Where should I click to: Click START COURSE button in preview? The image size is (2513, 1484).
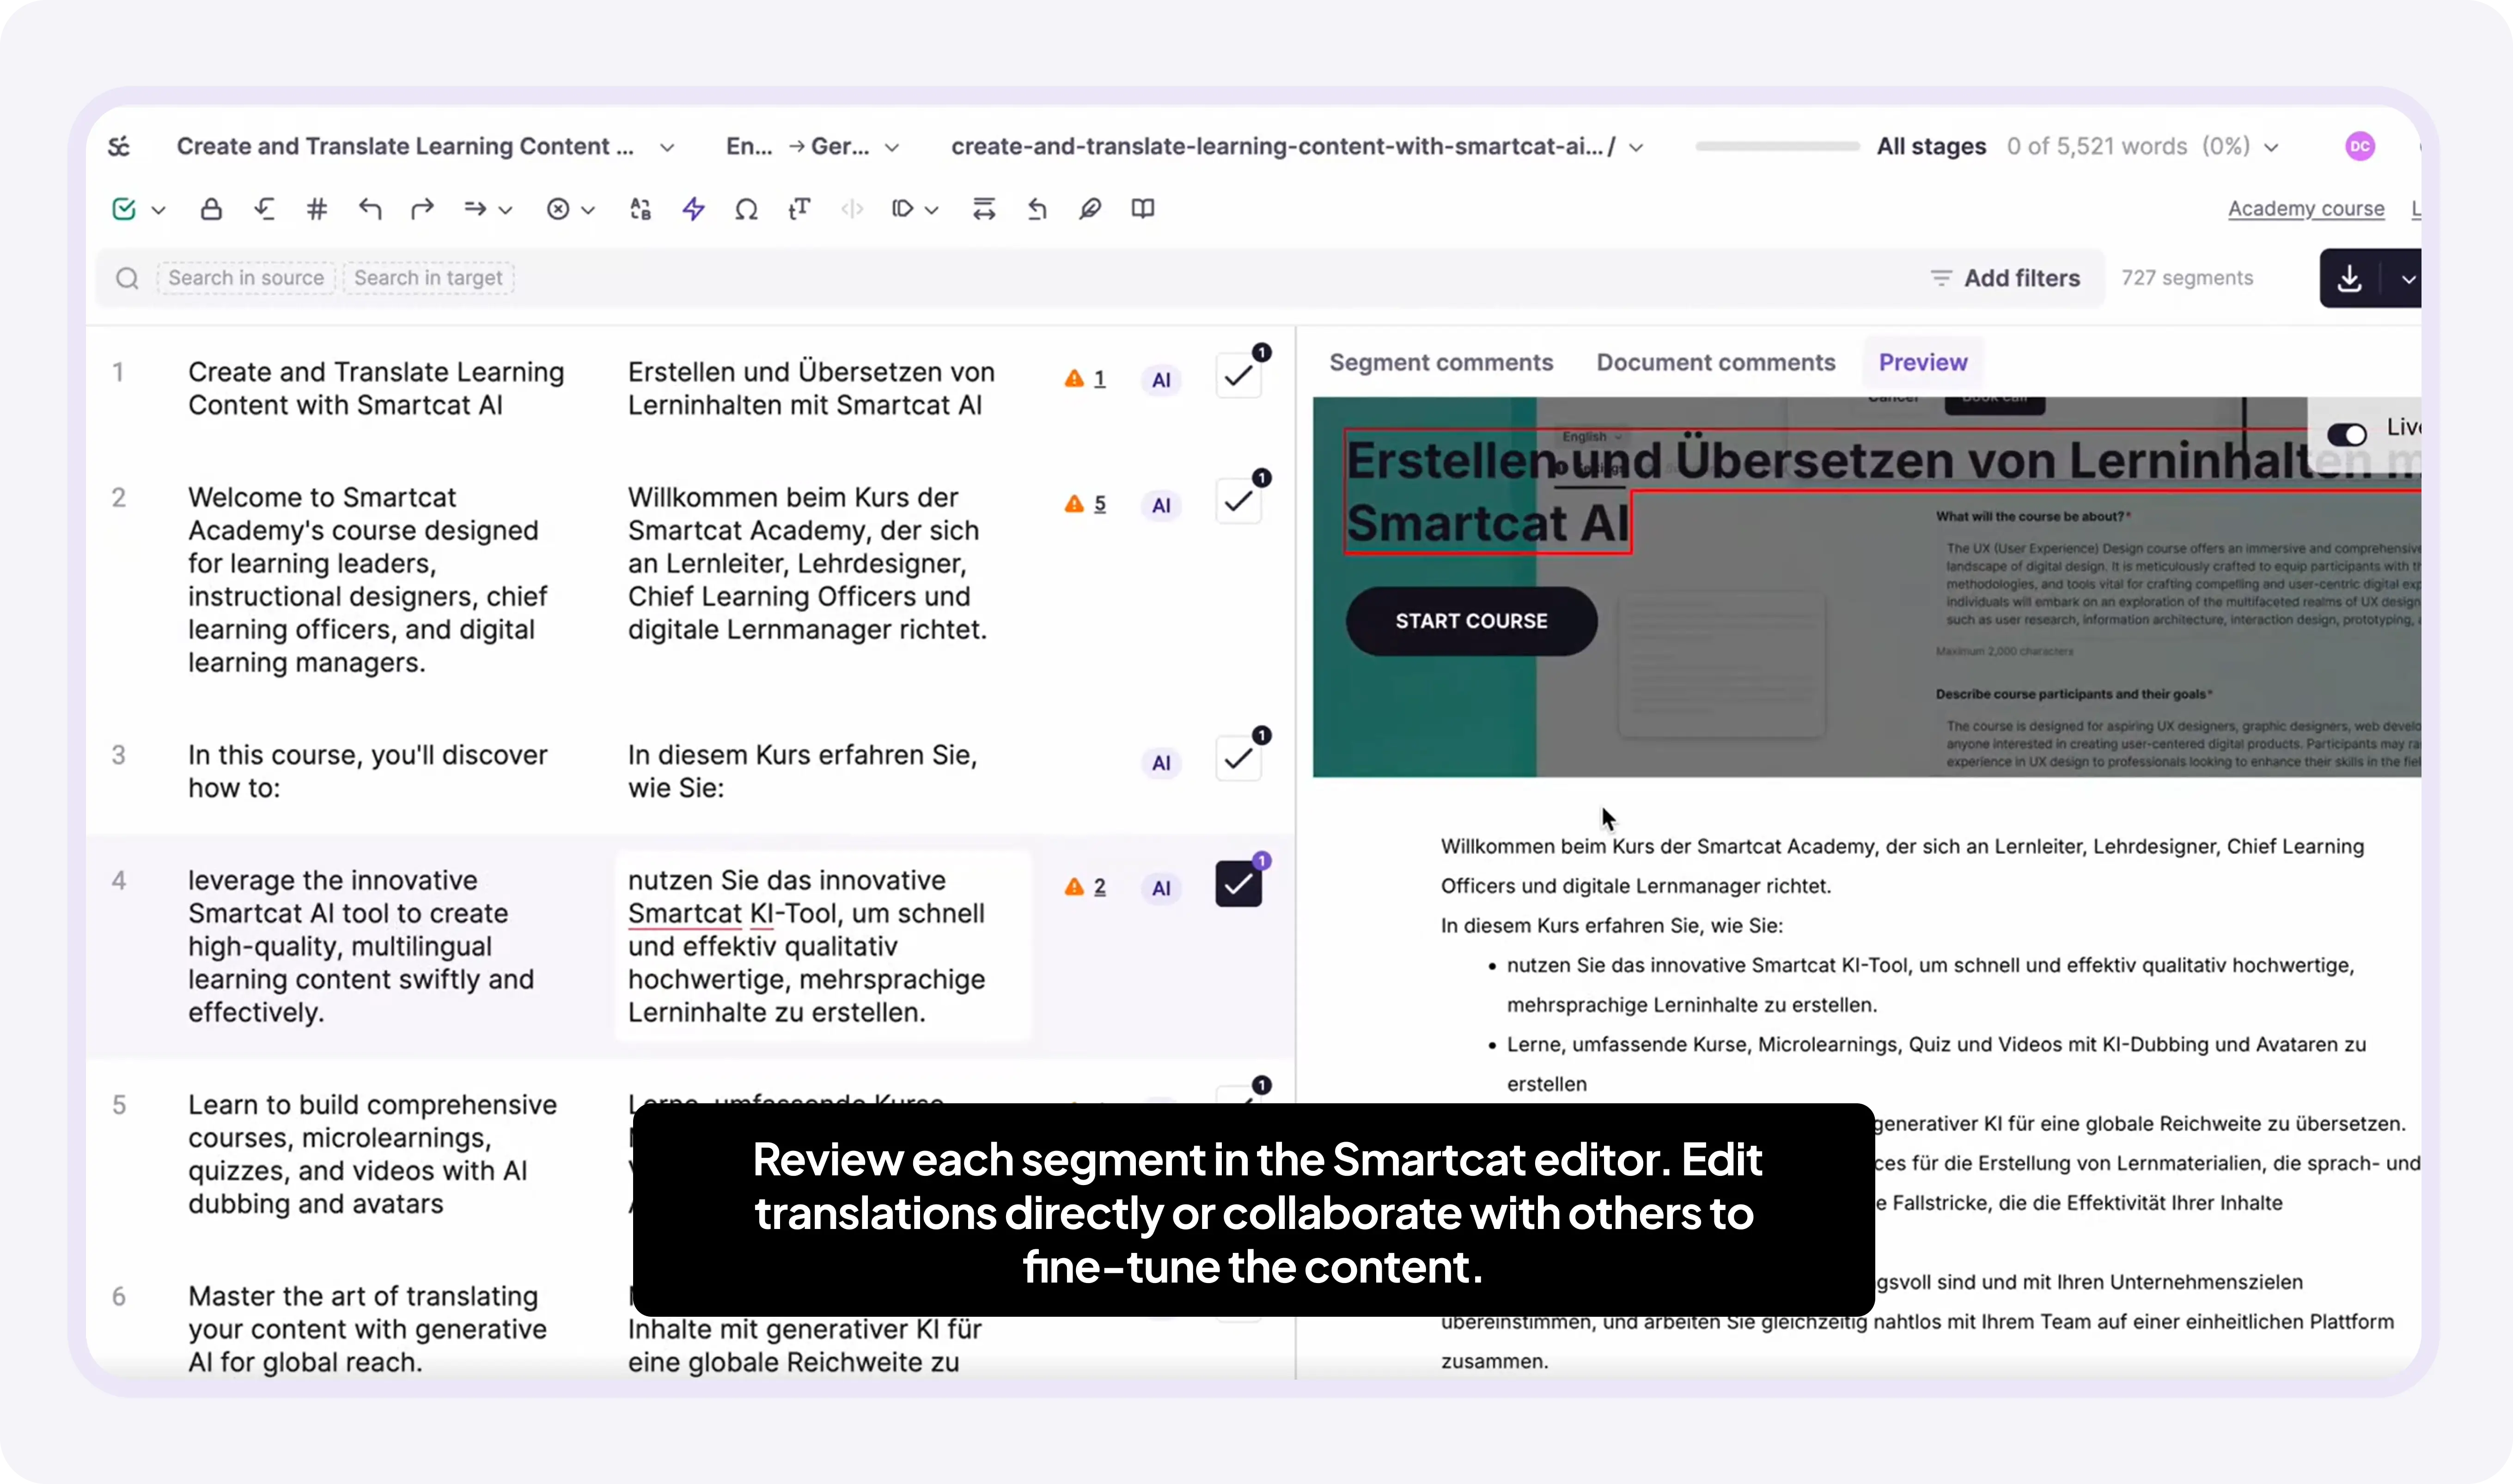click(x=1471, y=621)
